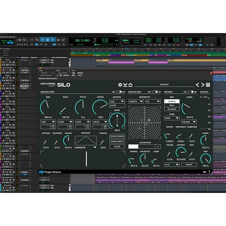Screen dimensions: 226x226
Task: Open the speed RATIO dropdown
Action: click(x=100, y=122)
